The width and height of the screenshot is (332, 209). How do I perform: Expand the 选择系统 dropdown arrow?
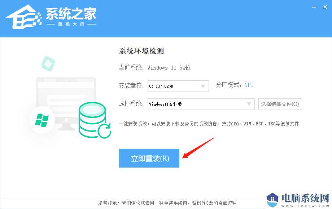point(249,104)
